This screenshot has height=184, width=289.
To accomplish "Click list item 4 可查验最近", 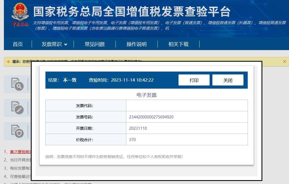I will point(18,177).
